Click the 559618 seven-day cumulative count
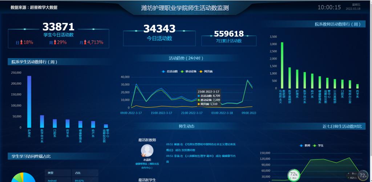 229,34
